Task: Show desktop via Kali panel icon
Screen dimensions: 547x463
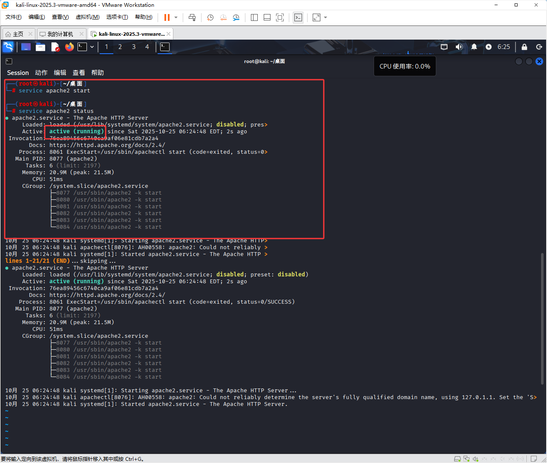Action: tap(26, 47)
